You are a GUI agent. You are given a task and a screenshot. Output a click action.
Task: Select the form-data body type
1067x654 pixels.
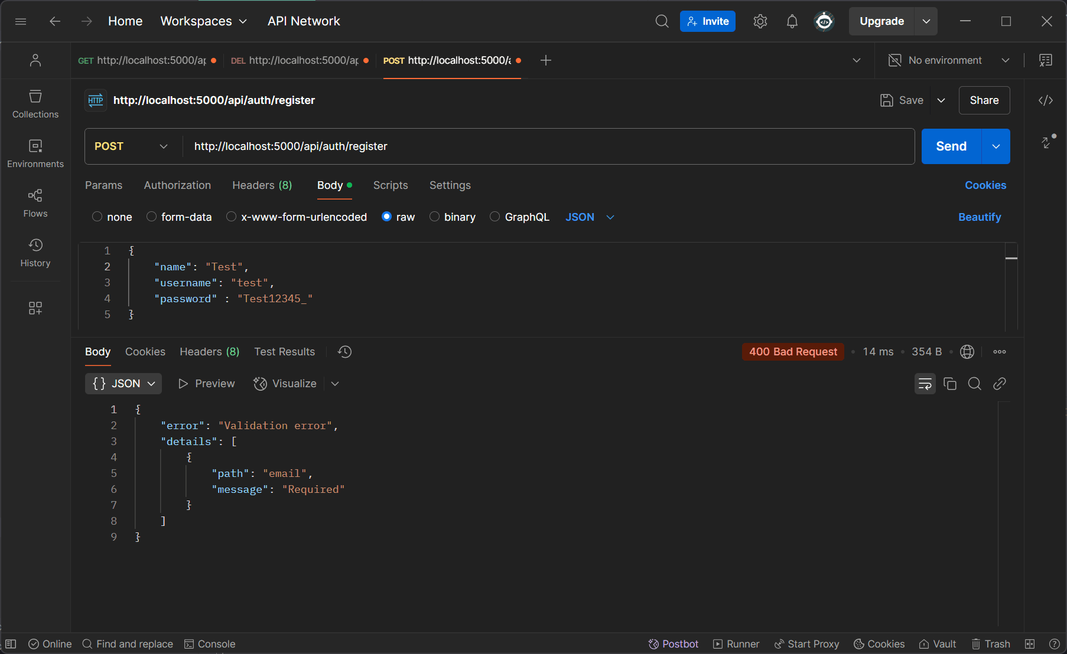click(x=151, y=217)
